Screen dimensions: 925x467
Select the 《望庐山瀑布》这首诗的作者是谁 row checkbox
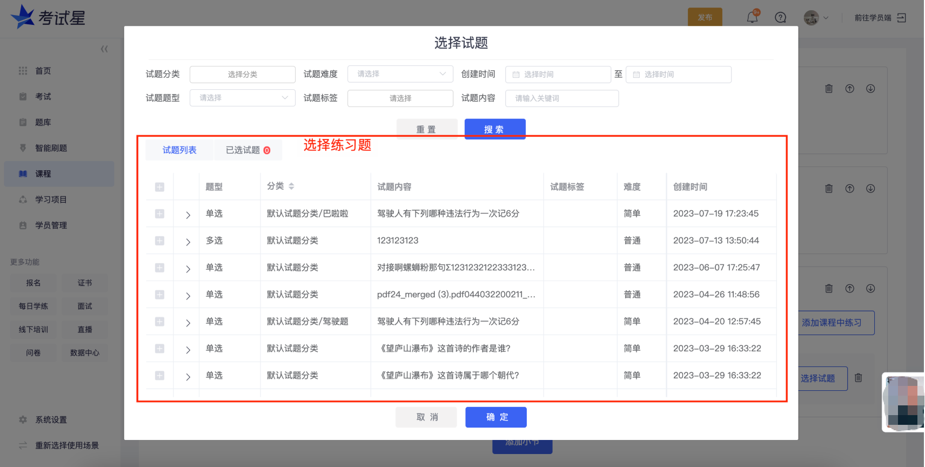[x=159, y=349]
